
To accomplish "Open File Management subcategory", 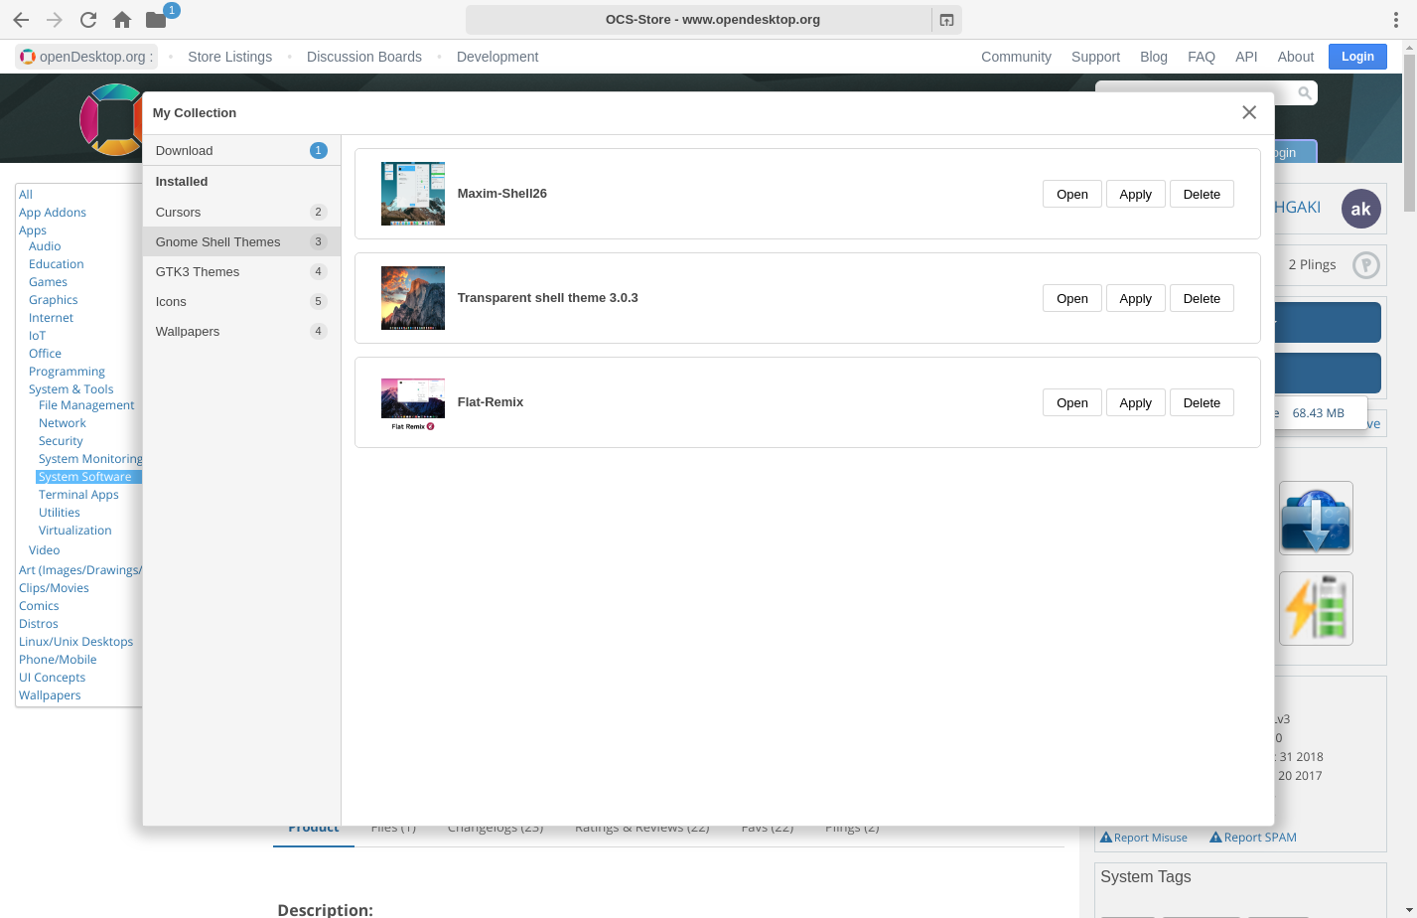I will click(x=86, y=405).
